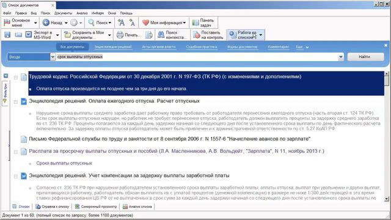Click blue icon of Оплата ежегодного отпуска entry
Image resolution: width=391 pixels, height=220 pixels.
(x=24, y=101)
